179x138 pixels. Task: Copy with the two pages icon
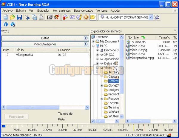click(34, 17)
